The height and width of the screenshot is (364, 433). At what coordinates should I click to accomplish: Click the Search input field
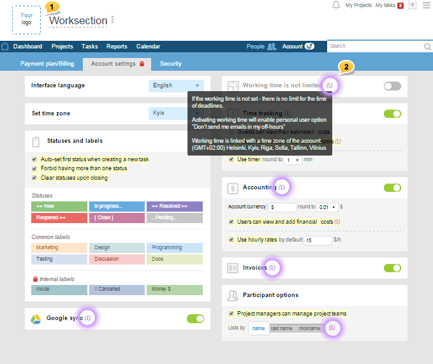[376, 47]
